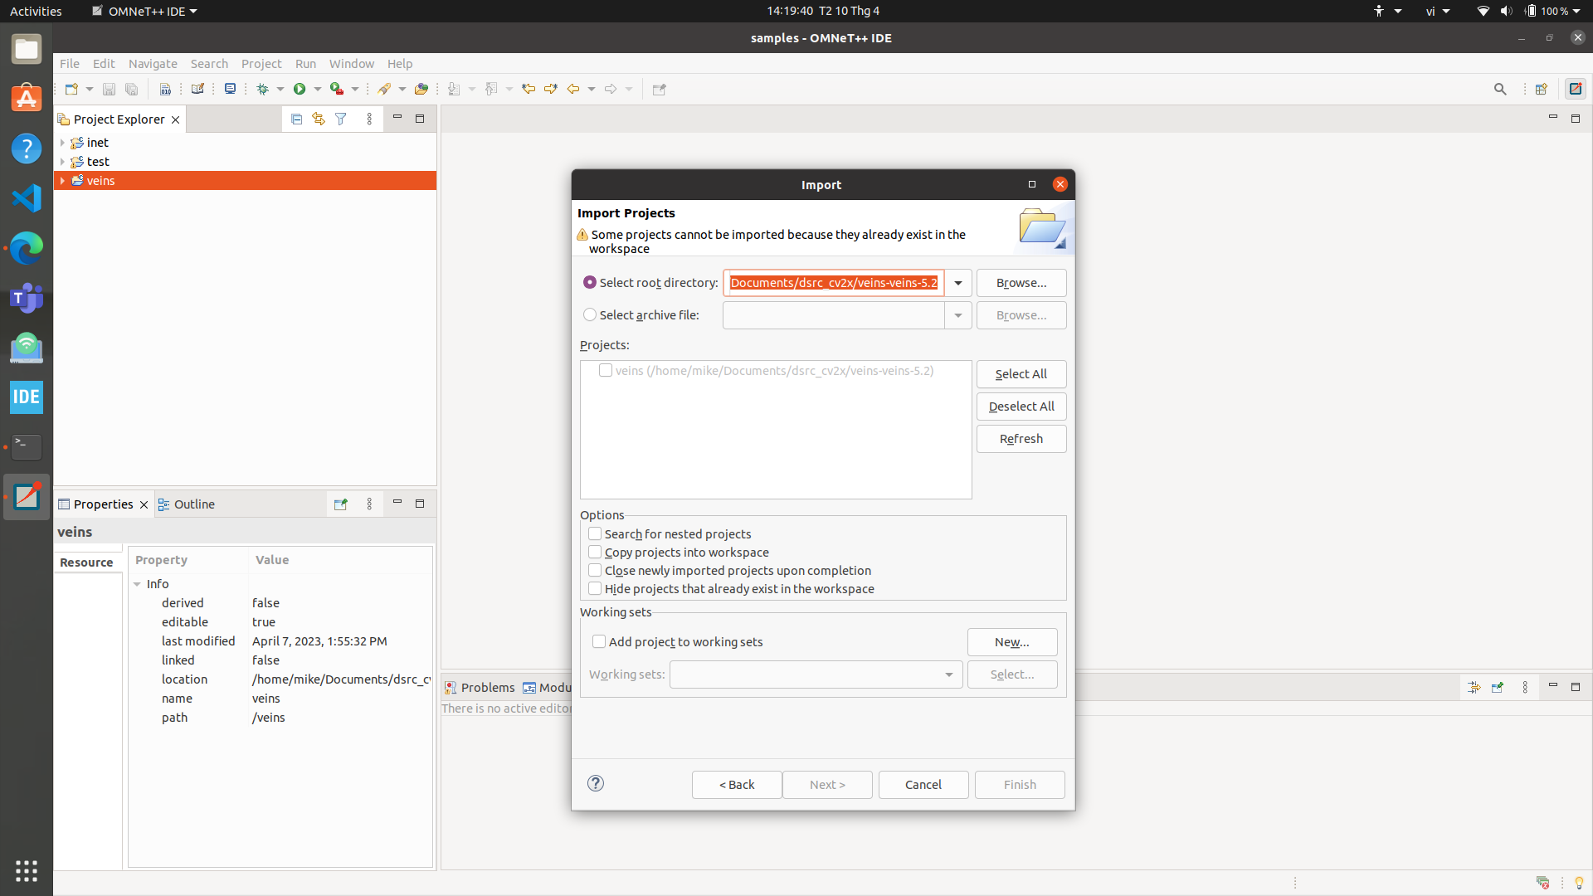Click the Run green play toolbar icon

click(x=300, y=89)
